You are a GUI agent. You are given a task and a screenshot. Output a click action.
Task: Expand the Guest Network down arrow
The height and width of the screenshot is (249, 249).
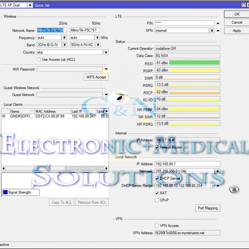[x=106, y=94]
